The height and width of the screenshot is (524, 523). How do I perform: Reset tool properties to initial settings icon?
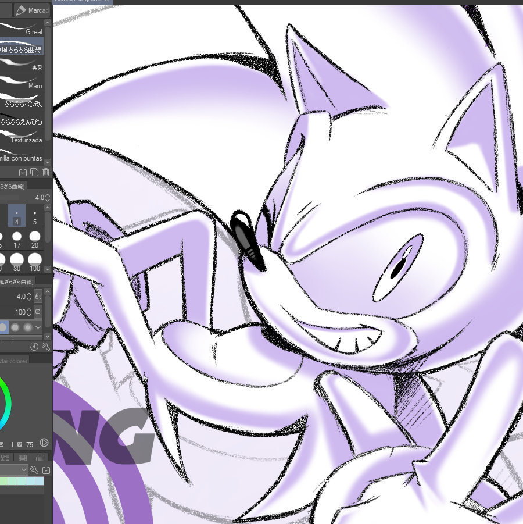click(x=34, y=347)
